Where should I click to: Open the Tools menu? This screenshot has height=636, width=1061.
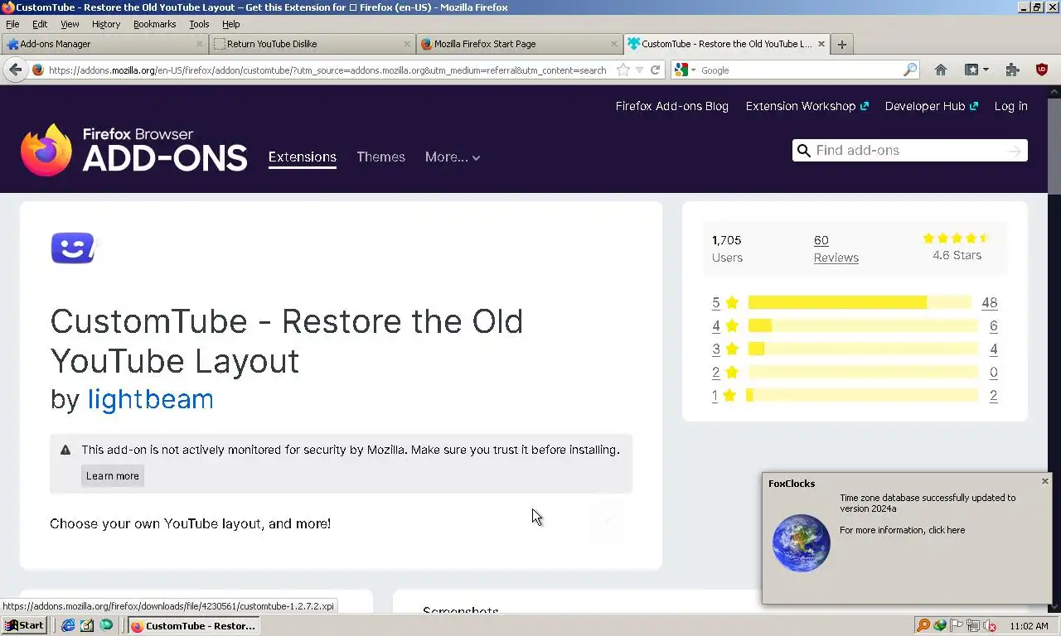pyautogui.click(x=199, y=24)
